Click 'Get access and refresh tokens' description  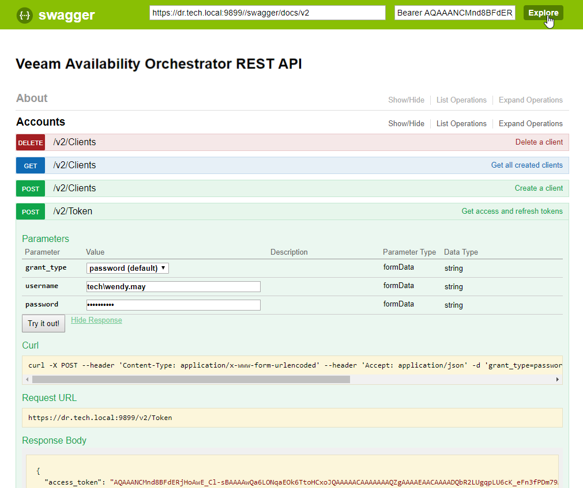click(x=512, y=211)
